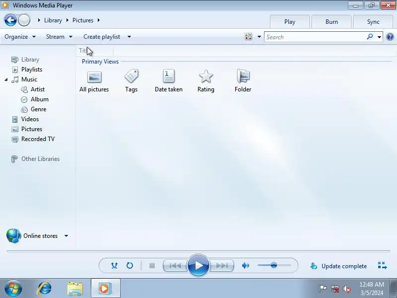Expand the Online stores dropdown arrow
This screenshot has height=298, width=397.
tap(66, 236)
